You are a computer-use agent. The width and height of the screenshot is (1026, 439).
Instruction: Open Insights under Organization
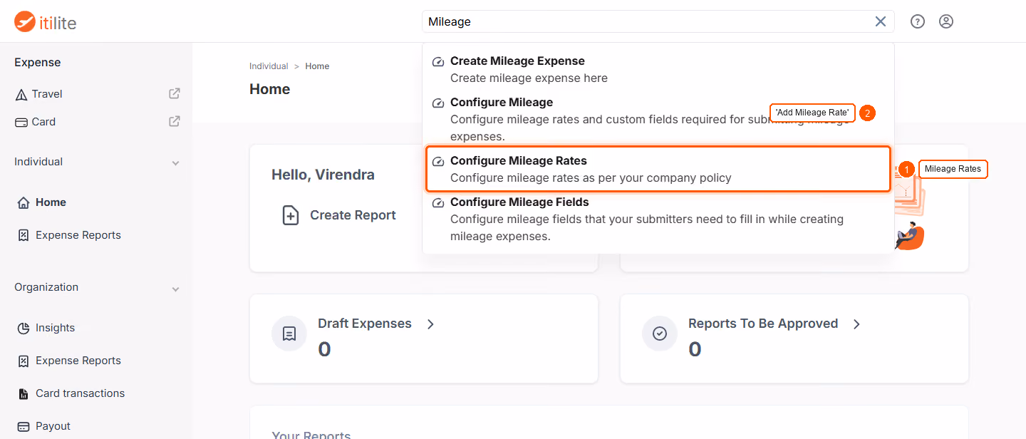(x=55, y=328)
